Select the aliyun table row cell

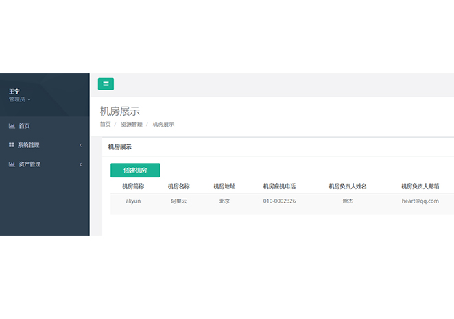[133, 201]
